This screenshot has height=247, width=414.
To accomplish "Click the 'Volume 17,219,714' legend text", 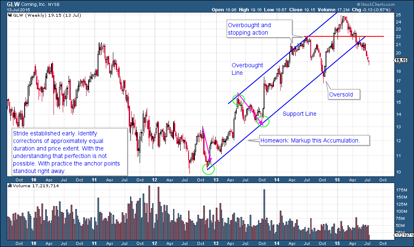I will point(36,186).
